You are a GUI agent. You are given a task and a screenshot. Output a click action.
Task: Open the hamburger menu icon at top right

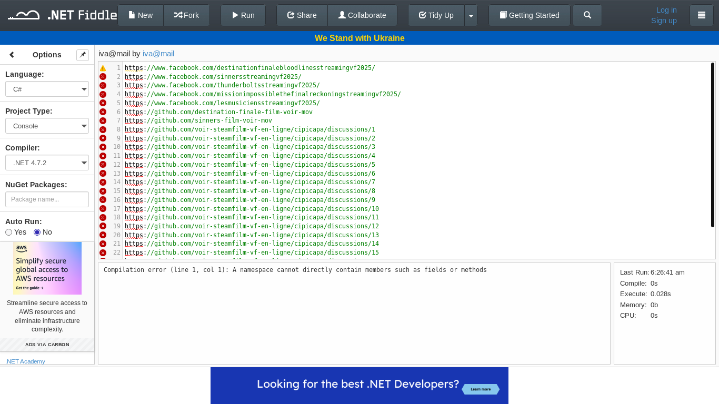[701, 15]
